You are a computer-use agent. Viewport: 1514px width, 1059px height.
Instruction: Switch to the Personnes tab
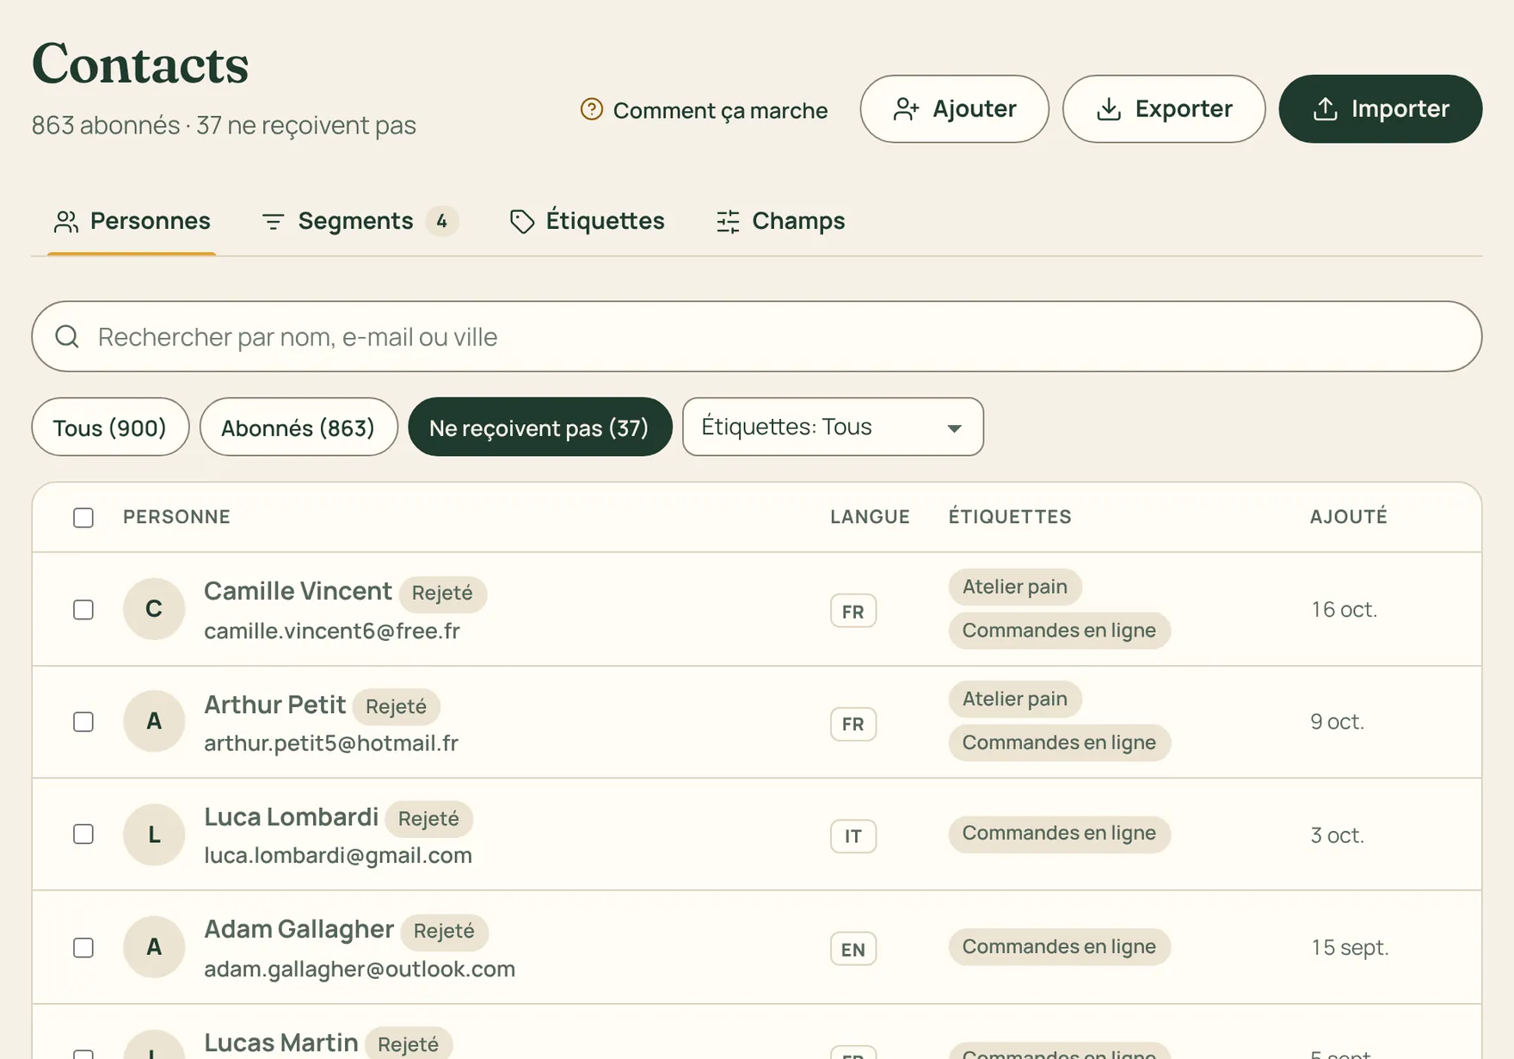(132, 221)
